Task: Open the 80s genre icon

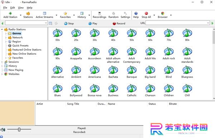Action: coord(187,33)
